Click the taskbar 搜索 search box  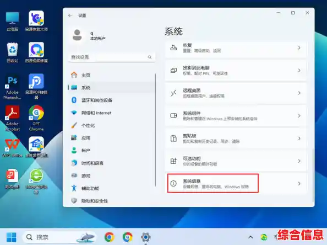tap(59, 237)
